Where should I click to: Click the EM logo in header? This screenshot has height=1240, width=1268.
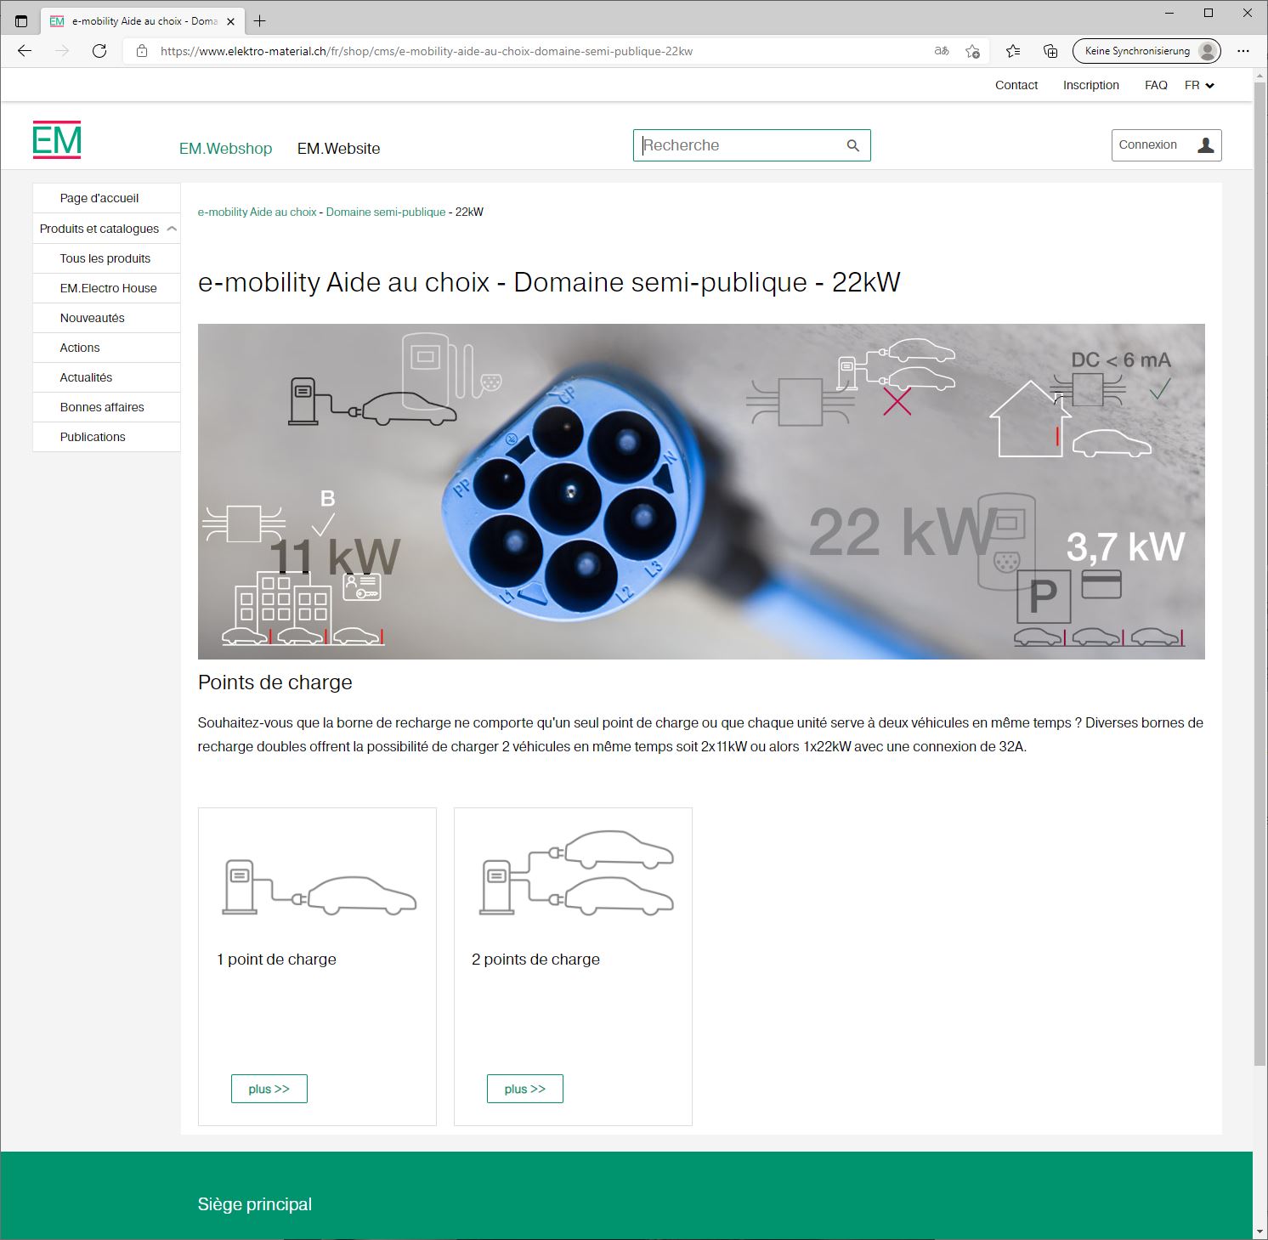pyautogui.click(x=57, y=140)
